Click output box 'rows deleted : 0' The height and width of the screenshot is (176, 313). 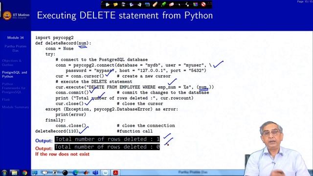pos(107,147)
